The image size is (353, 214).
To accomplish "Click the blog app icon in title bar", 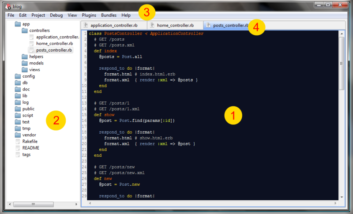I will pyautogui.click(x=8, y=6).
